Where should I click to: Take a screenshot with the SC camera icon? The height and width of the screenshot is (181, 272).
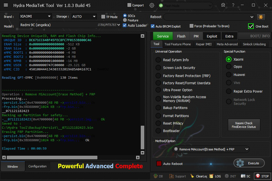243,176
